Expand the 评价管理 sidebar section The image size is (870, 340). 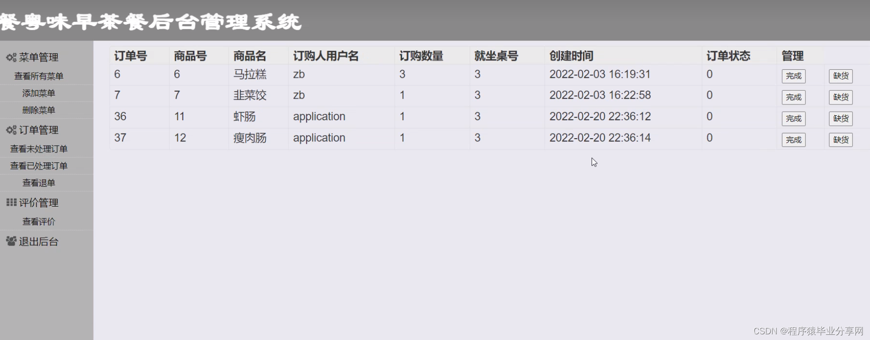39,203
